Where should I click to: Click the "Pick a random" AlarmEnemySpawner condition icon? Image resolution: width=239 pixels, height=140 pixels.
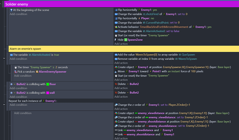[x=16, y=72]
